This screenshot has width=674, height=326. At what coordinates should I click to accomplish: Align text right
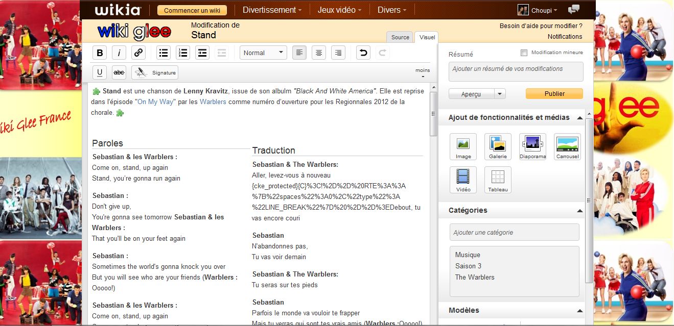click(x=338, y=53)
